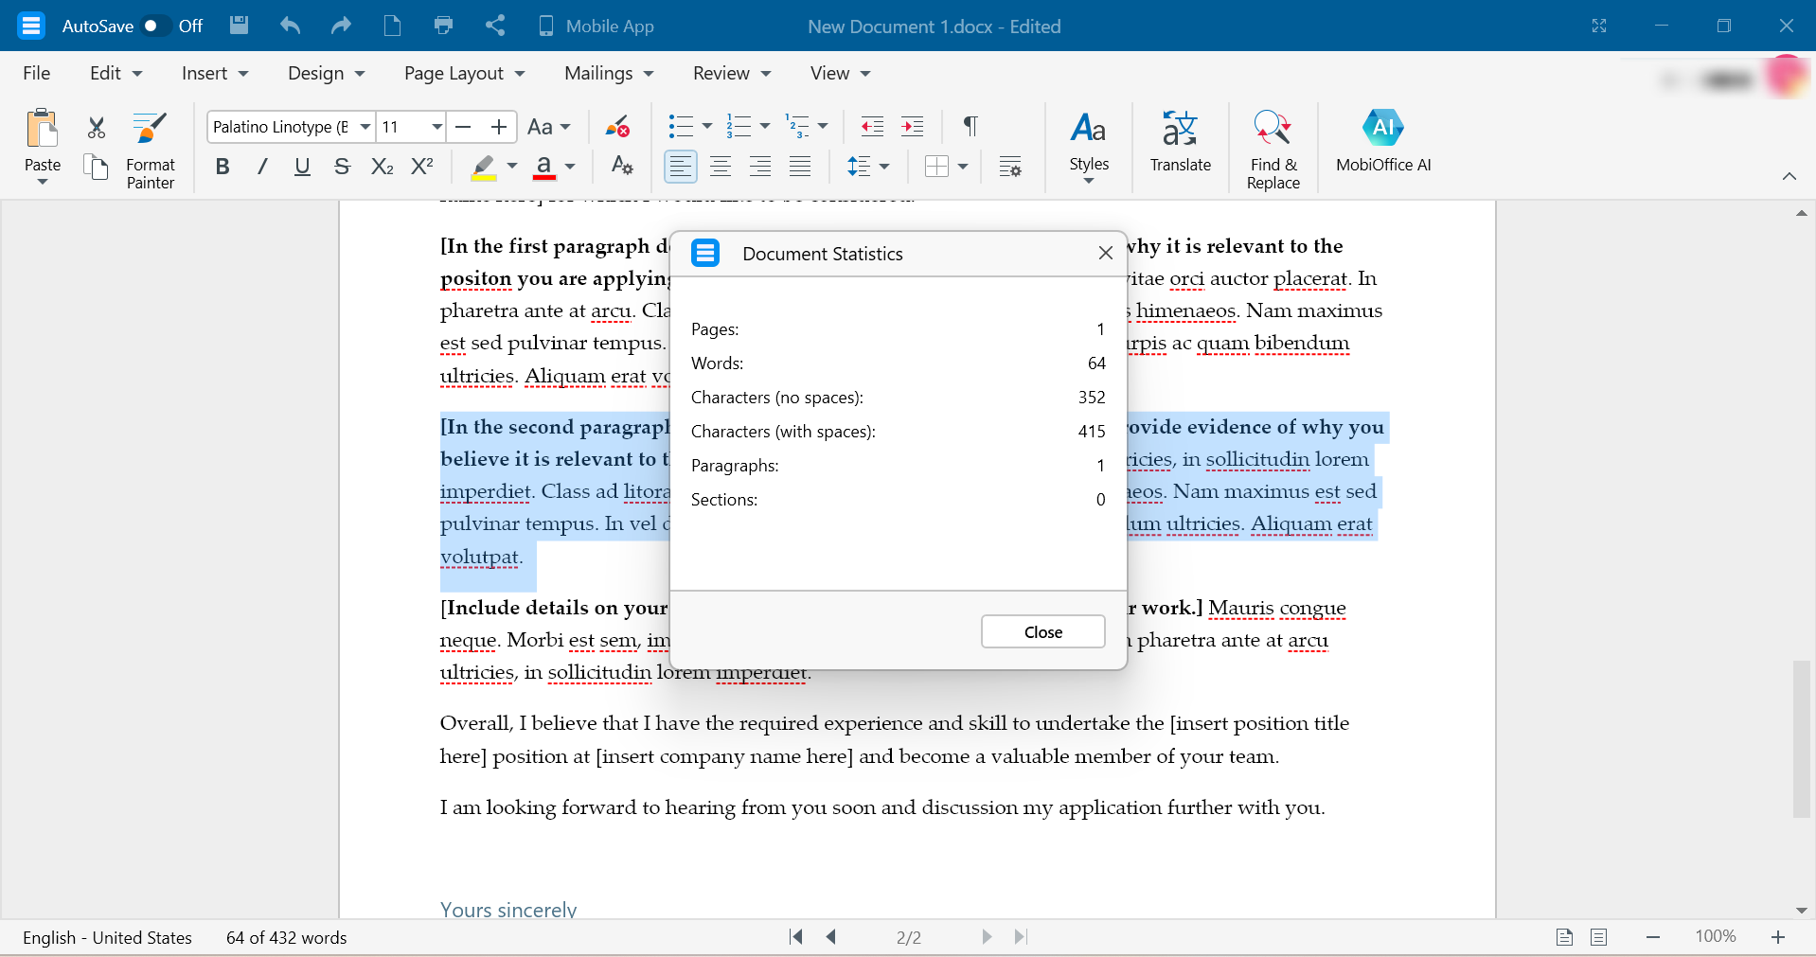
Task: Launch MobiOffice AI assistant
Action: pyautogui.click(x=1383, y=142)
